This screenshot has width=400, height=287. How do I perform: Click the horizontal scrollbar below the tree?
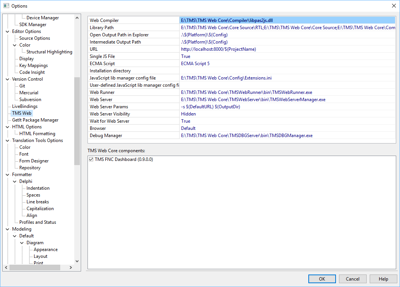tap(34, 268)
